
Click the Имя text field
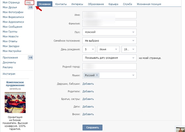click(109, 15)
